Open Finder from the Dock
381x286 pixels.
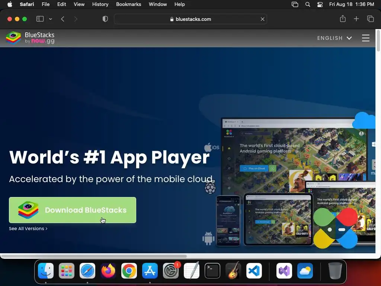(46, 271)
